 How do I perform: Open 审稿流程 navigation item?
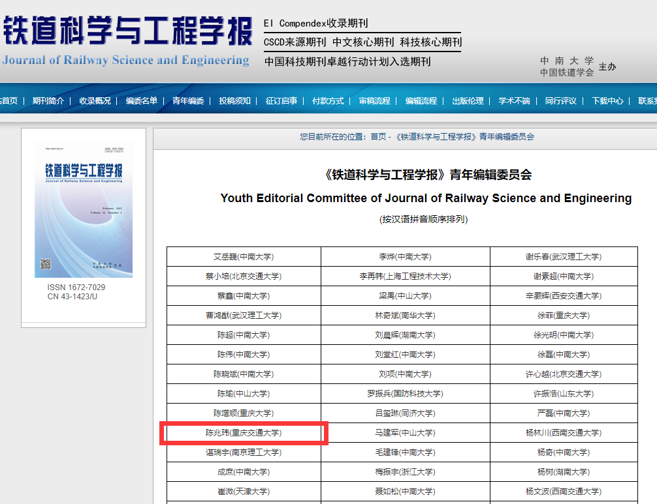(374, 101)
